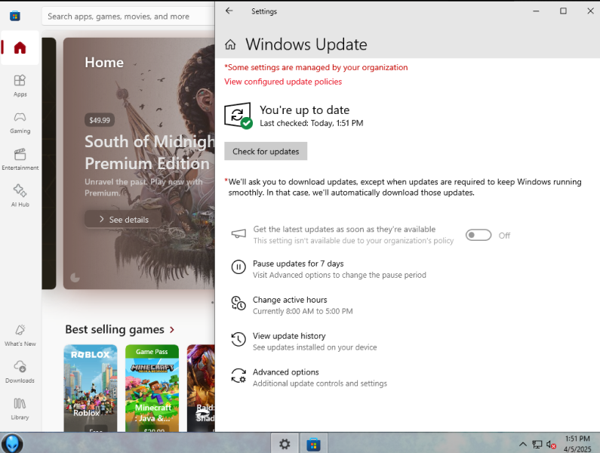Click the Settings back arrow
Viewport: 600px width, 453px height.
(x=229, y=11)
